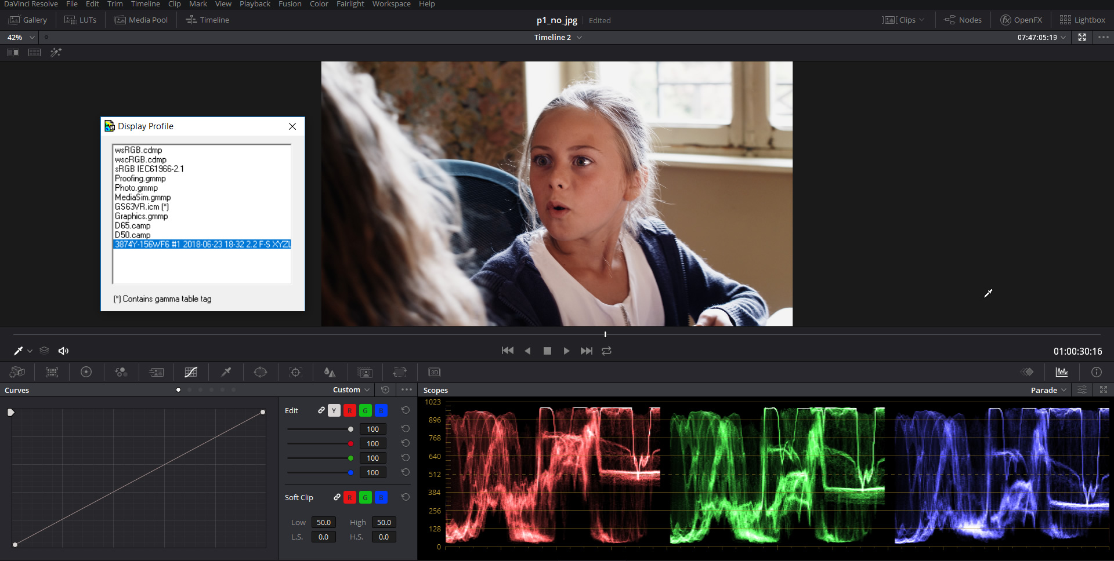Open the Color menu

(x=319, y=4)
